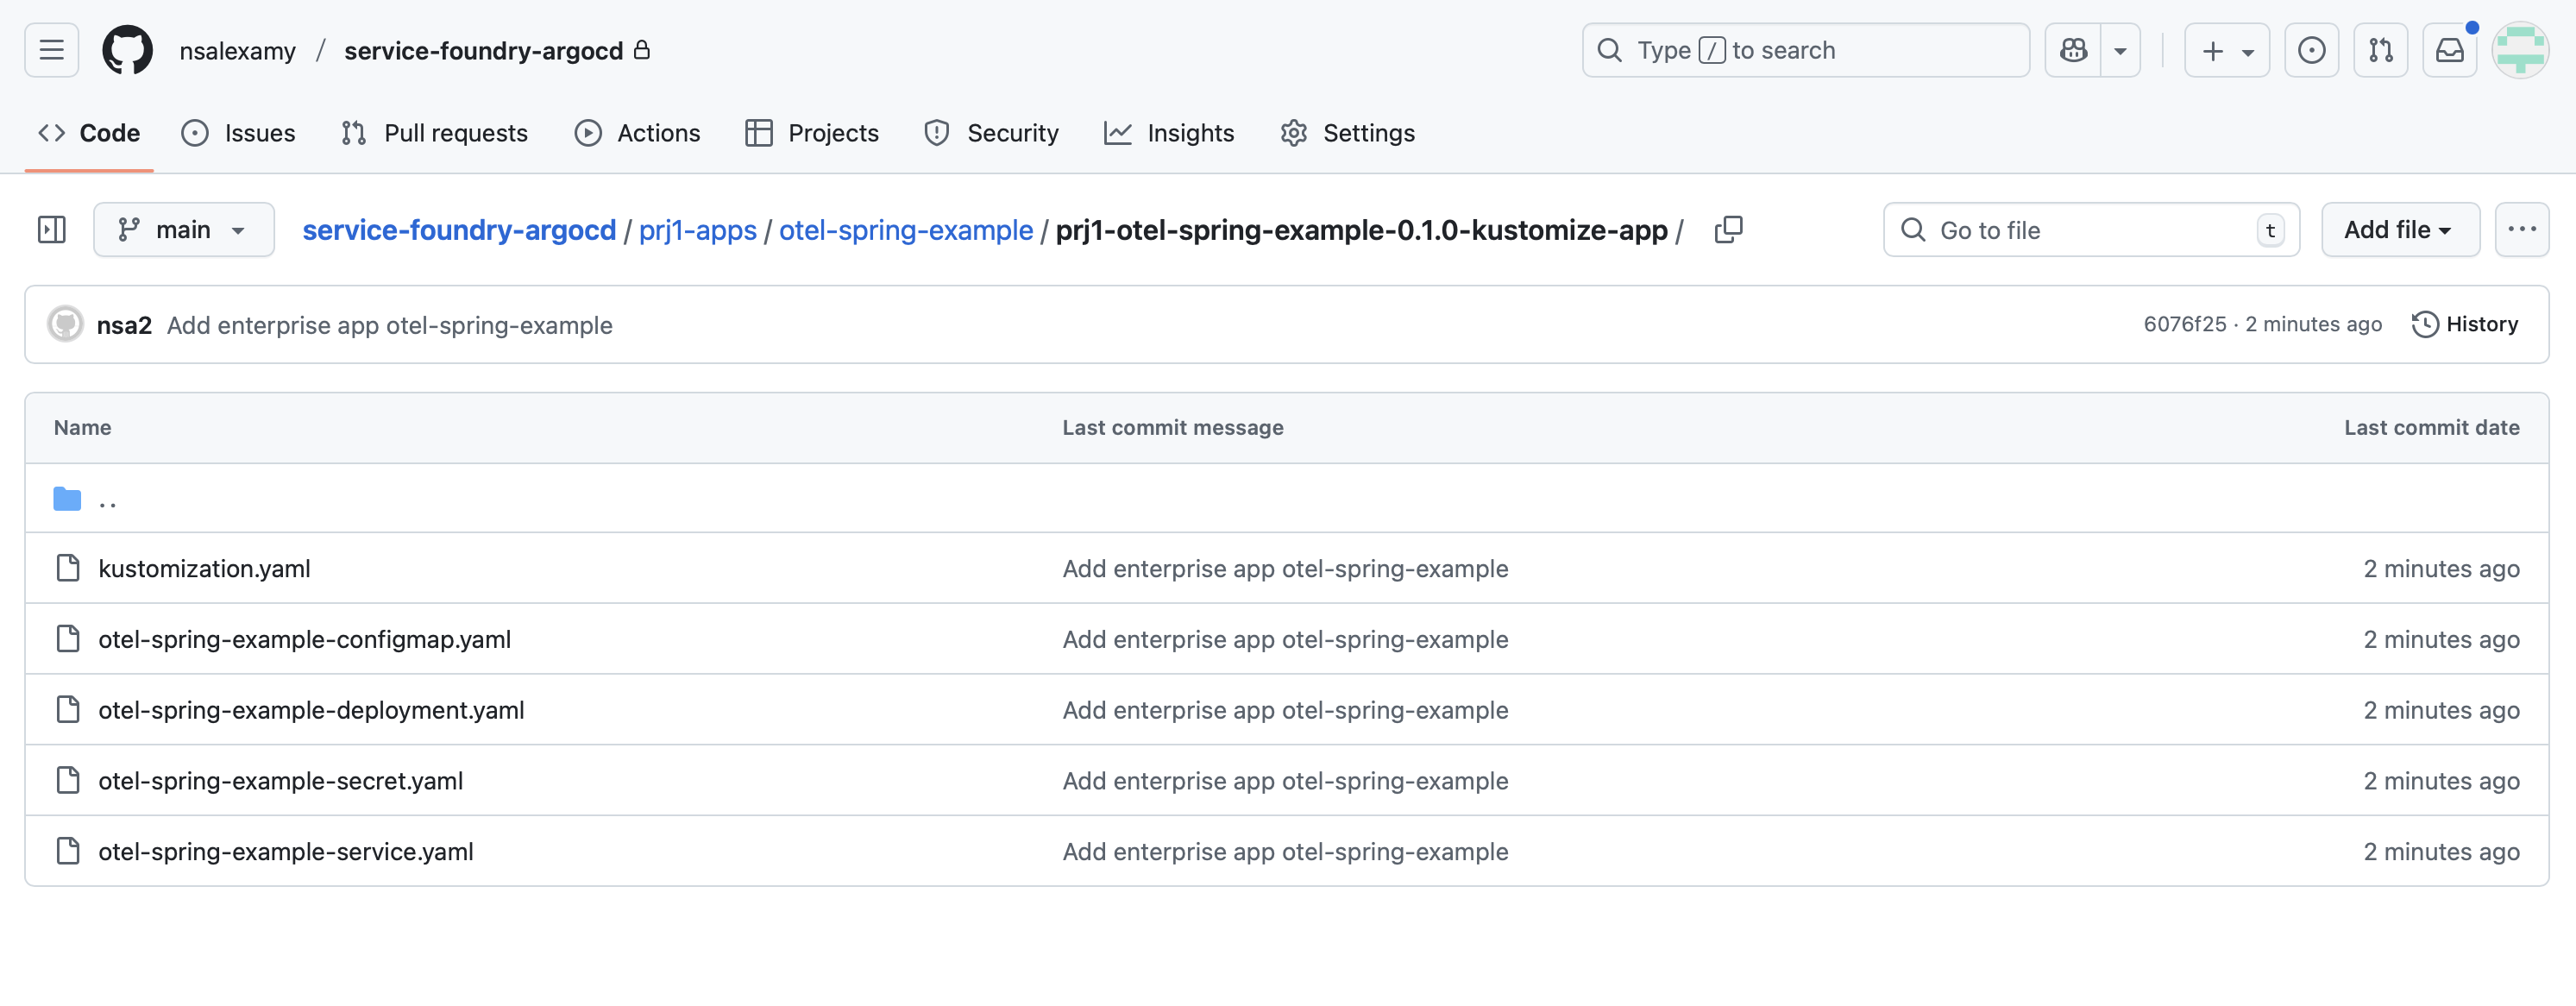Open commit message in secret.yaml row

(1285, 780)
